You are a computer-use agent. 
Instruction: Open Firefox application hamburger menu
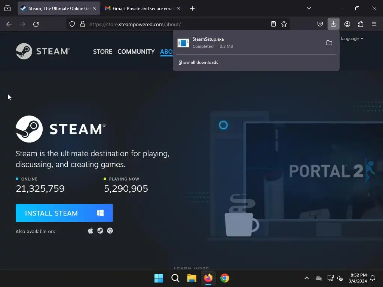pyautogui.click(x=374, y=24)
